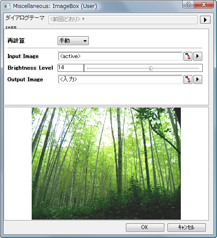Click the 再計算 label text
The height and width of the screenshot is (238, 217).
pos(16,41)
